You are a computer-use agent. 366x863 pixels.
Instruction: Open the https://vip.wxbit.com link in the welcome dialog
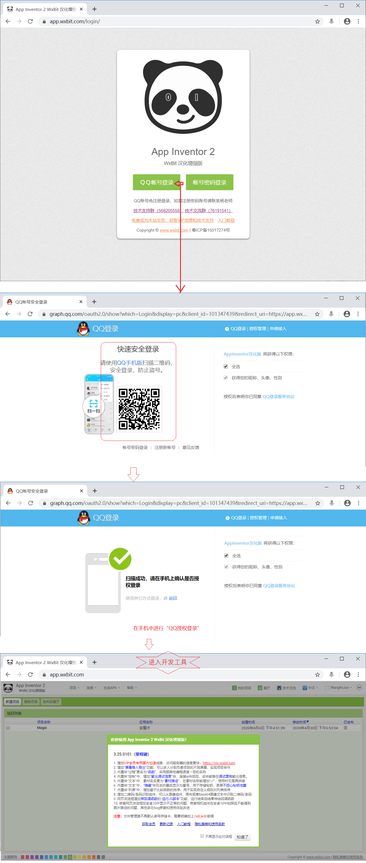point(219,763)
